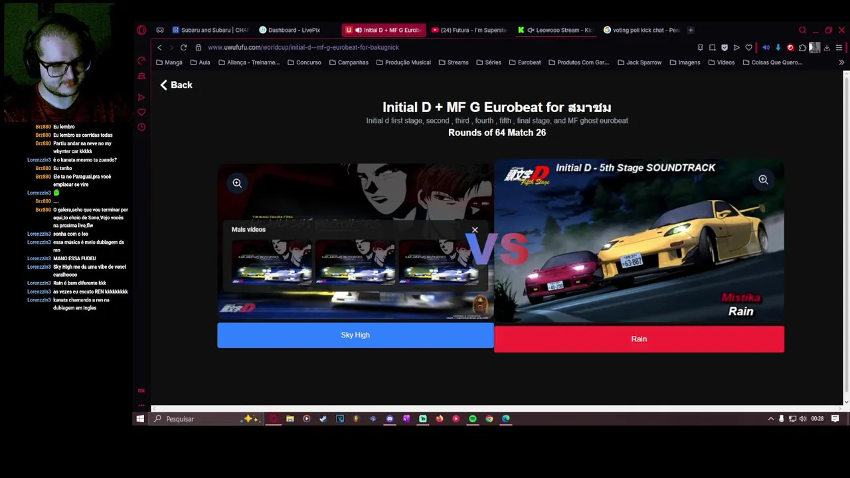The image size is (850, 478).
Task: Play second Mais vídeos suggested thumbnail
Action: pos(355,262)
